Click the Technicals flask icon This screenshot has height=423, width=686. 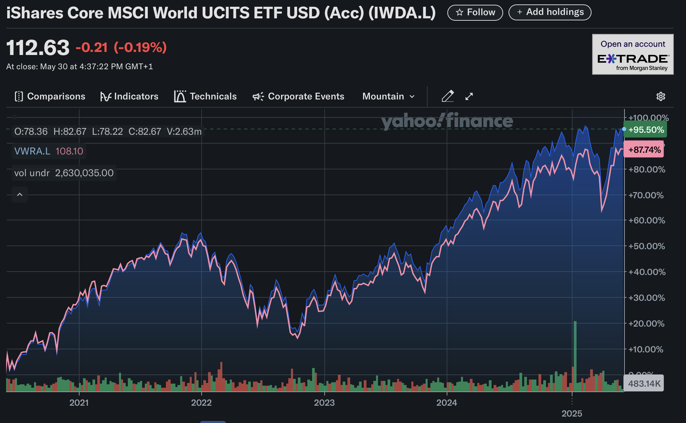coord(180,96)
